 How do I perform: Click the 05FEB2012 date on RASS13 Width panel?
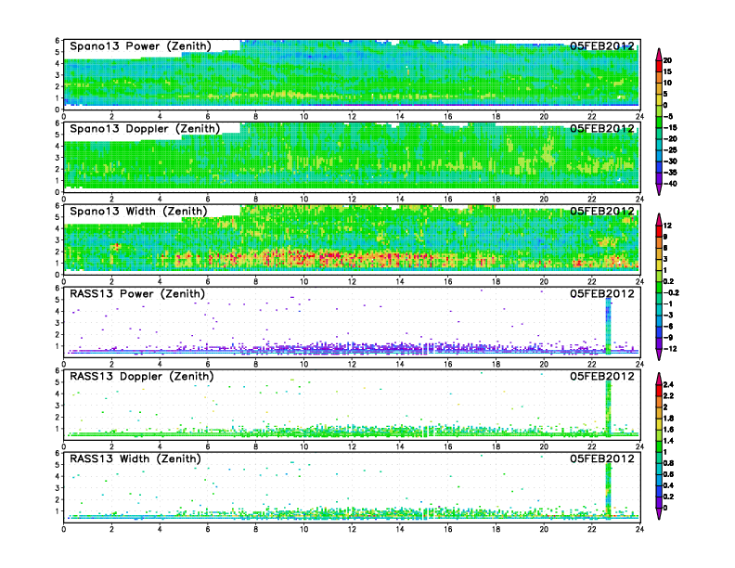601,458
